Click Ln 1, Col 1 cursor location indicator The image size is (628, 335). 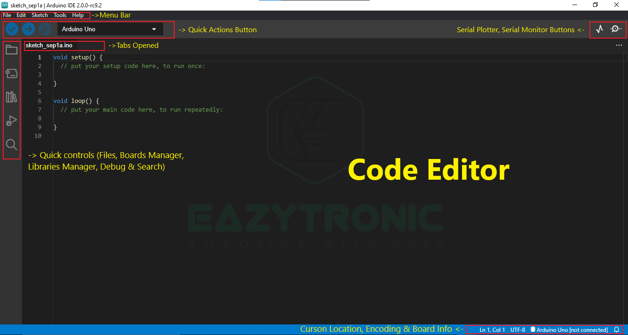click(x=491, y=329)
